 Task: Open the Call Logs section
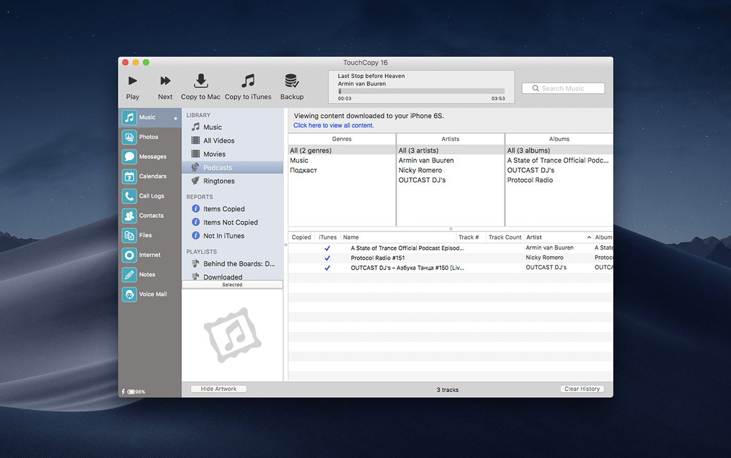pyautogui.click(x=151, y=196)
